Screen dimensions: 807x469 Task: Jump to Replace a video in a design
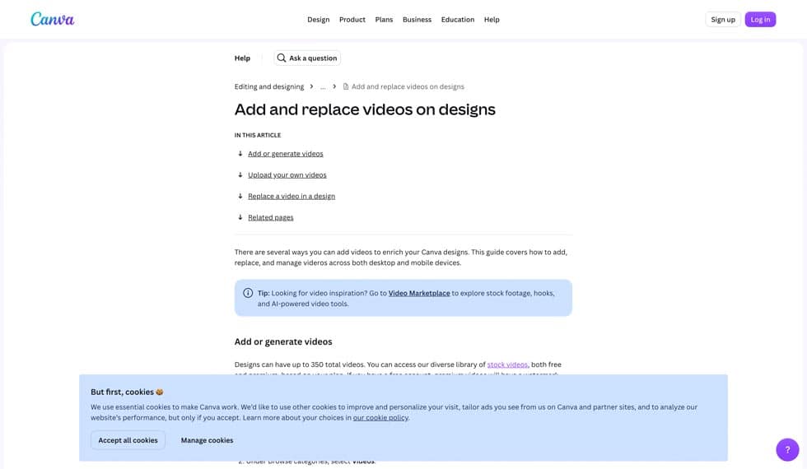(292, 196)
